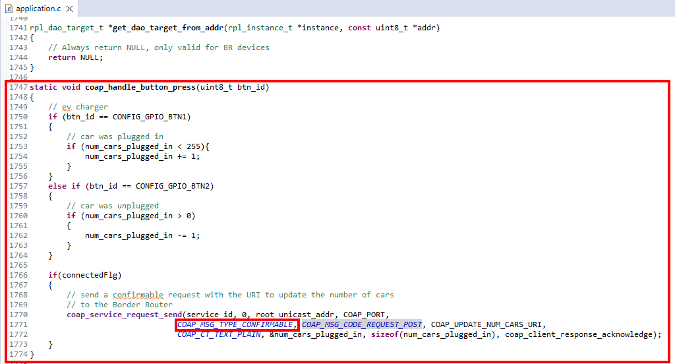This screenshot has height=364, width=675.
Task: Switch to the application.c editor tab
Action: coord(39,9)
